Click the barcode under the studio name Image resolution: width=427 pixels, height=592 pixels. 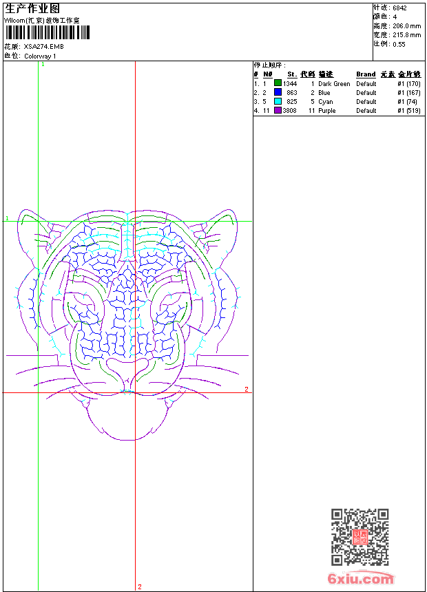pos(48,32)
